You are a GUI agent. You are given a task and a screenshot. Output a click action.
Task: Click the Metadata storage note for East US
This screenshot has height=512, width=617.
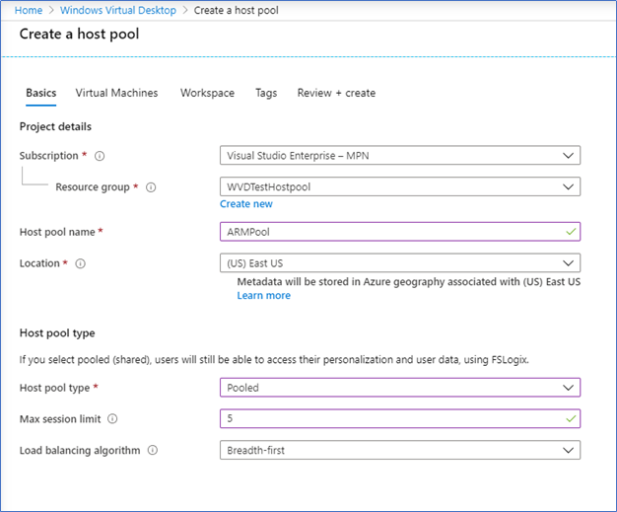(408, 282)
